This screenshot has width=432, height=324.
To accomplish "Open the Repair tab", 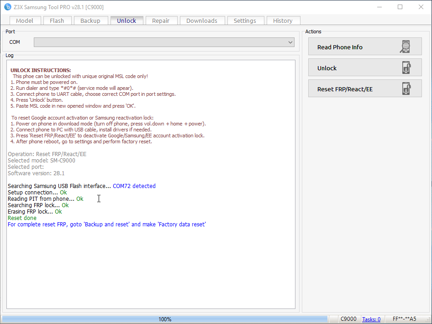I will pos(161,21).
